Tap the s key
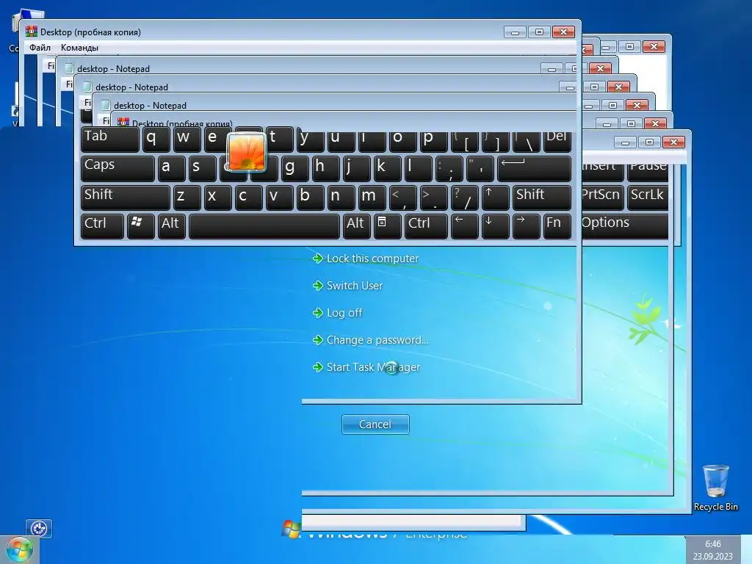The width and height of the screenshot is (752, 564). pos(202,168)
